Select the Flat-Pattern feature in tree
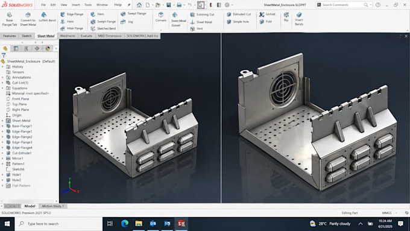Viewport: 410px width, 231px height. click(21, 186)
